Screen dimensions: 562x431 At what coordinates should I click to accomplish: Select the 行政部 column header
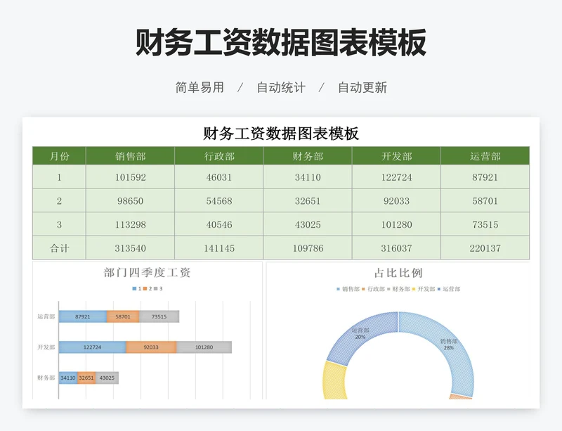click(x=219, y=156)
